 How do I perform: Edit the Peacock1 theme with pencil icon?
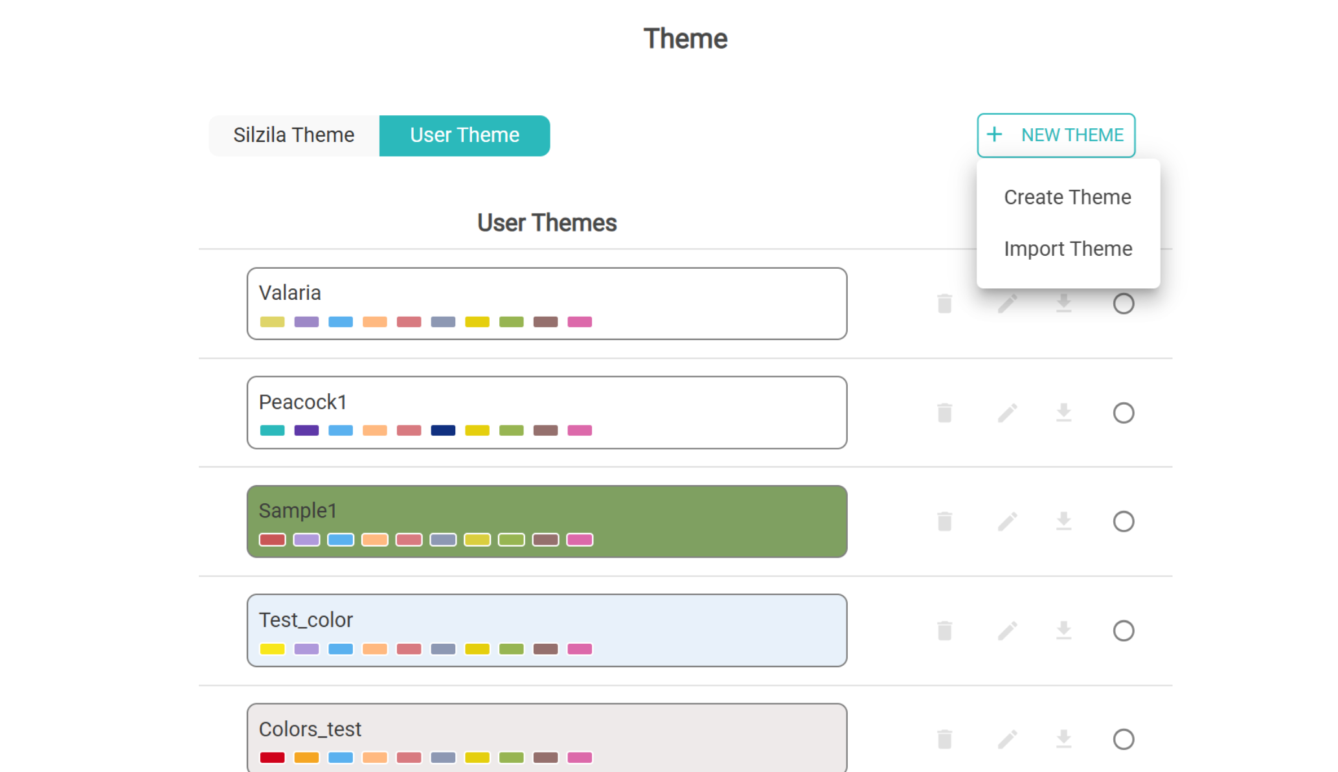click(1007, 413)
